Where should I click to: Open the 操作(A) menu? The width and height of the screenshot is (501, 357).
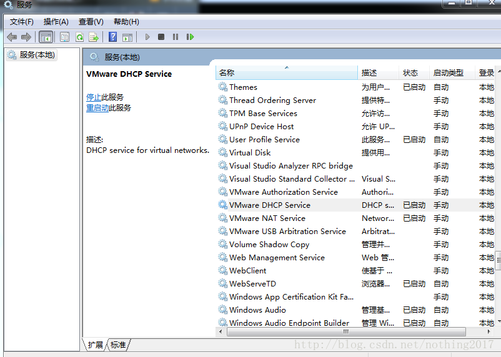56,22
